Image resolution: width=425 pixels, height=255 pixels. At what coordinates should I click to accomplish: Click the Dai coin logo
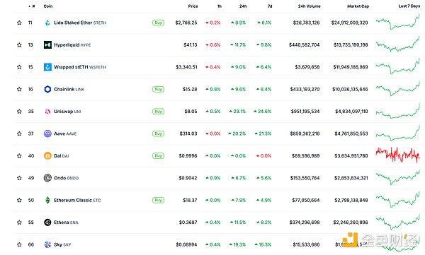pyautogui.click(x=47, y=156)
